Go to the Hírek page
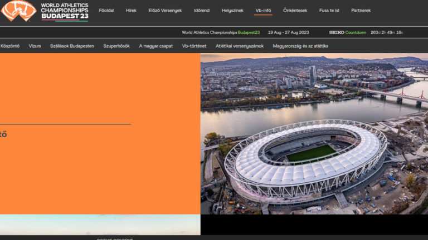The width and height of the screenshot is (428, 240). (131, 11)
